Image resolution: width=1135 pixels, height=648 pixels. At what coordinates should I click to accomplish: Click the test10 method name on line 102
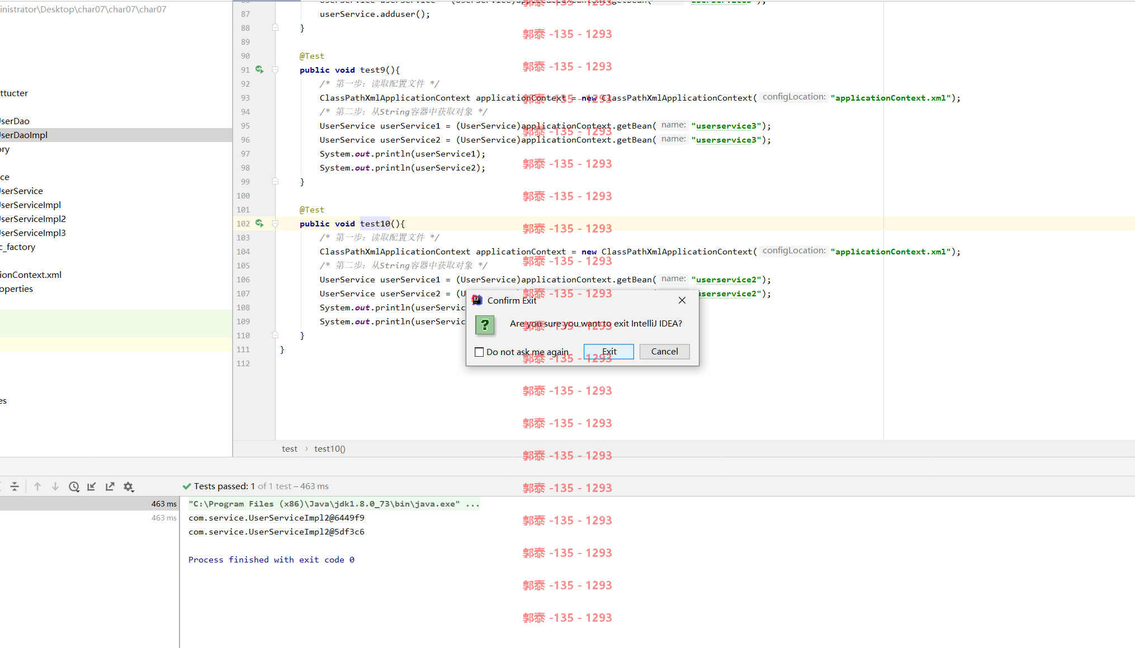click(375, 224)
